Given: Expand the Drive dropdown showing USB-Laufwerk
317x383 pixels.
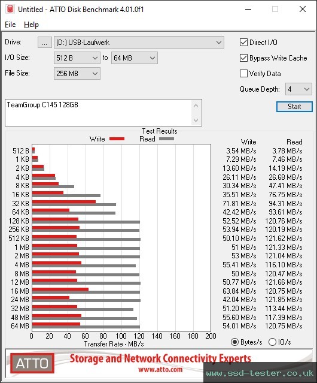Looking at the screenshot, I should 139,43.
